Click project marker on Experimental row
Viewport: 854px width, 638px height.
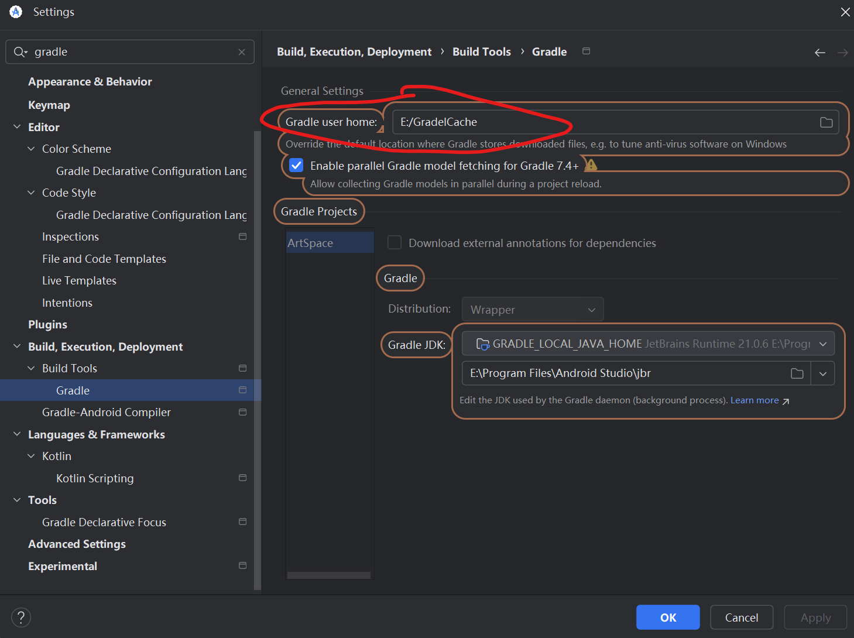click(242, 565)
